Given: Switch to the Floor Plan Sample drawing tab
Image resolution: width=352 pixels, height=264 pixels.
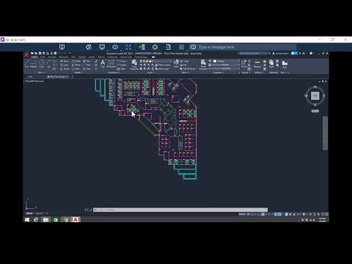Looking at the screenshot, I should tap(58, 77).
